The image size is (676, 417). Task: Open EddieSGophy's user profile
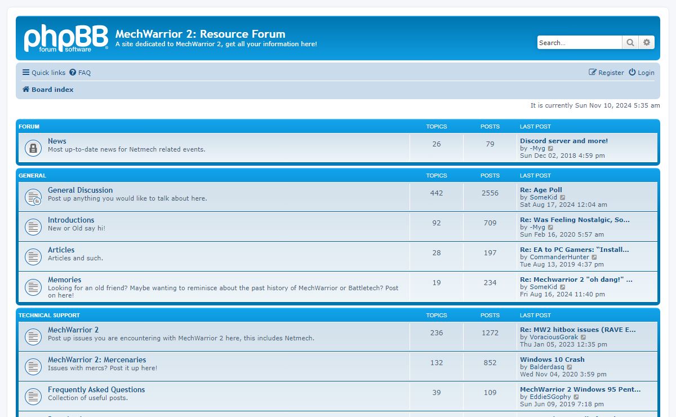550,397
